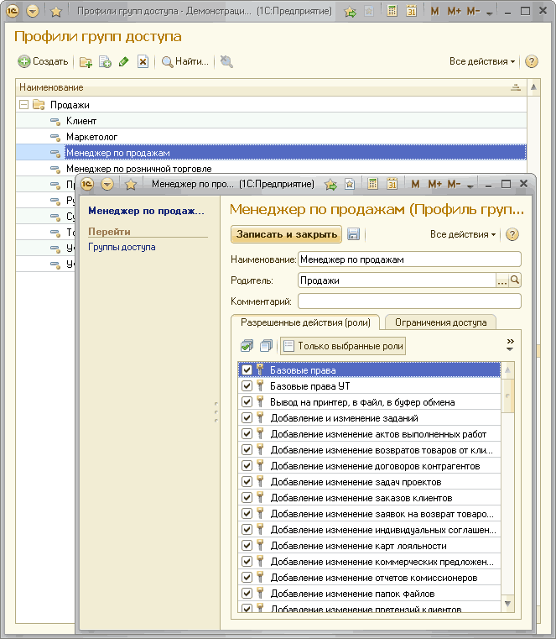556x639 pixels.
Task: Open Все действия dropdown in the dialog
Action: (463, 235)
